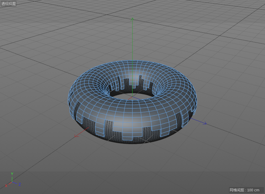Click the red X letter in corner indicator
Image resolution: width=265 pixels, height=194 pixels.
pos(6,185)
